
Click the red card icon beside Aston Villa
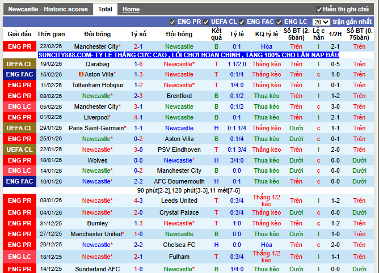(x=81, y=74)
